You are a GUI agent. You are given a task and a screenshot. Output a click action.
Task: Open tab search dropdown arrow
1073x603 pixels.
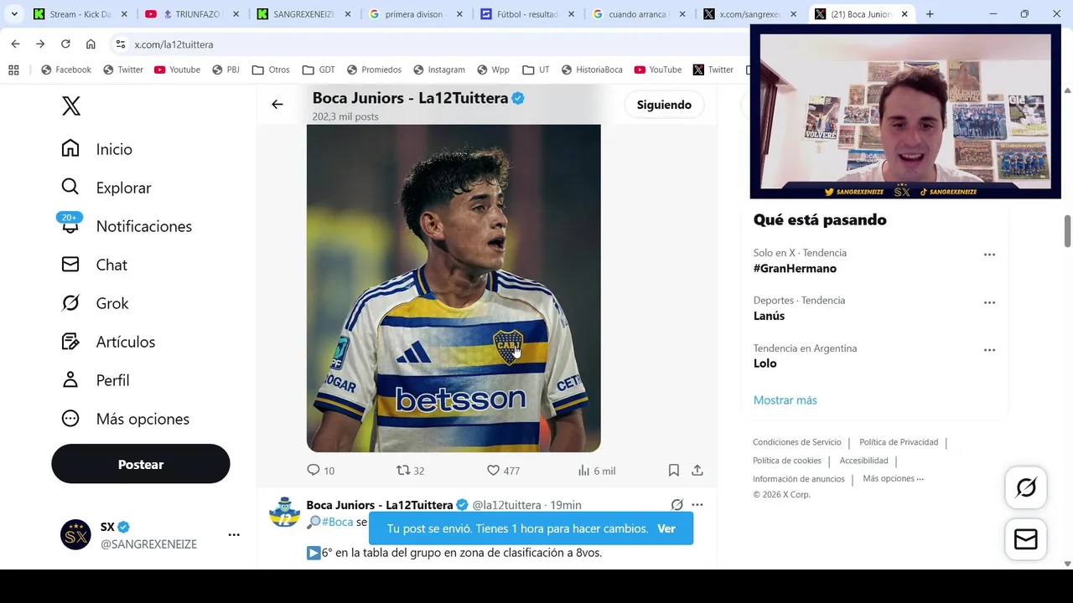[x=14, y=14]
